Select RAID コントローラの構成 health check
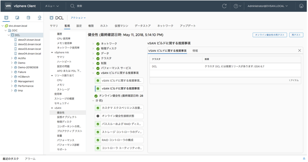308x162 pixels. click(119, 140)
